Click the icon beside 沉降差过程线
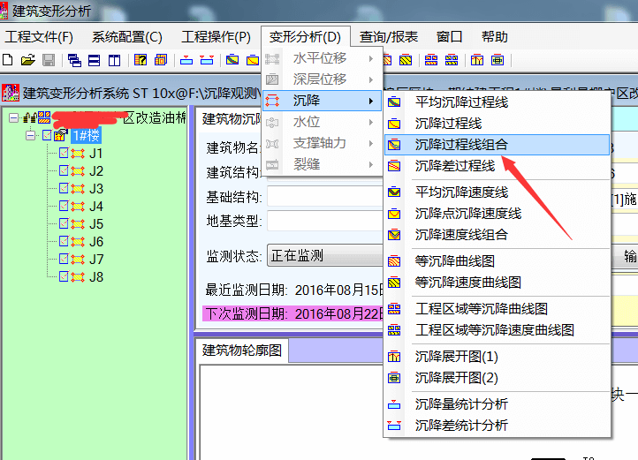Screen dimensions: 638x460 394,166
